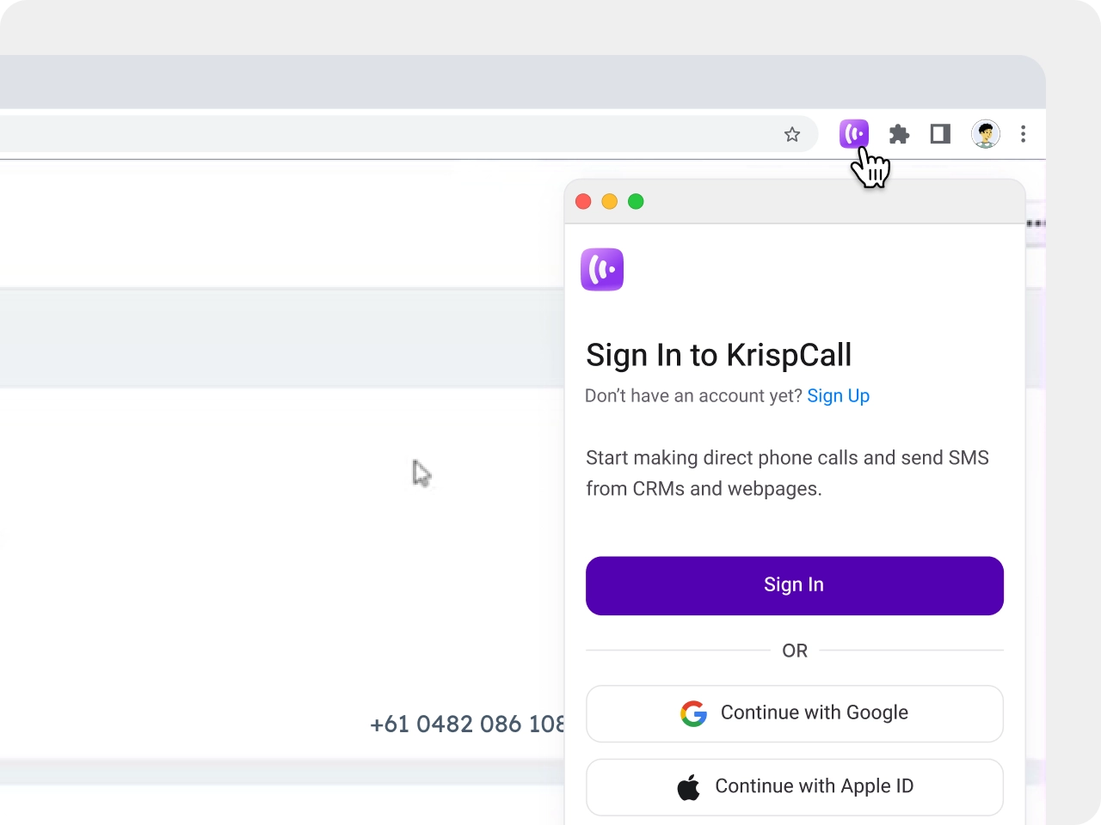Image resolution: width=1101 pixels, height=825 pixels.
Task: Open the Chrome three-dot menu
Action: pos(1023,134)
